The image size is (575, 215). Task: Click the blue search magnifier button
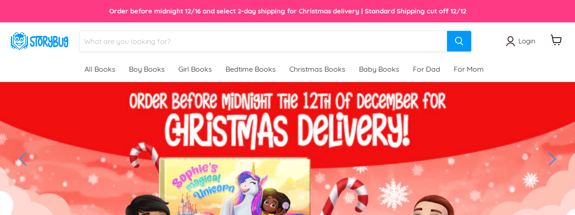pyautogui.click(x=459, y=41)
